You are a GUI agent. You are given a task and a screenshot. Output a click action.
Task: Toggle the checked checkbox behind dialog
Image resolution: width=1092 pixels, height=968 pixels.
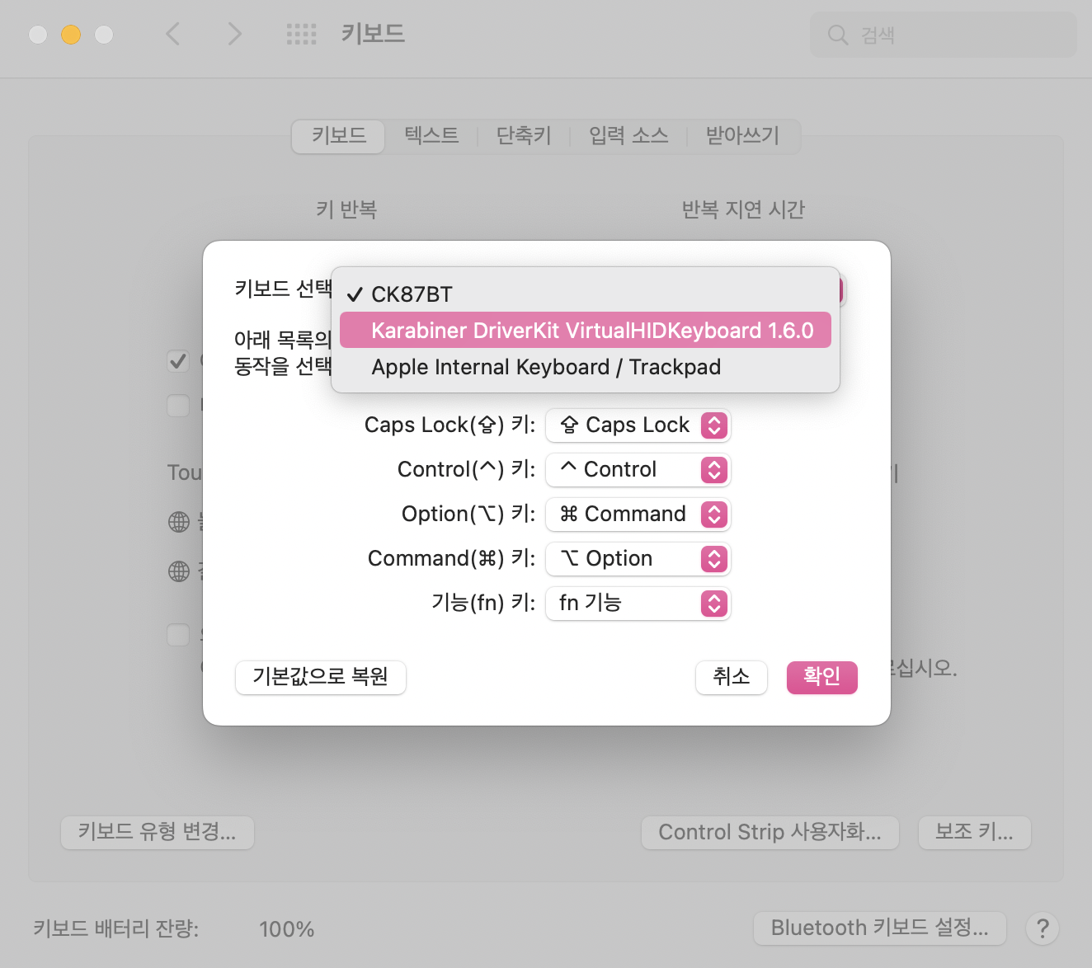(x=178, y=360)
